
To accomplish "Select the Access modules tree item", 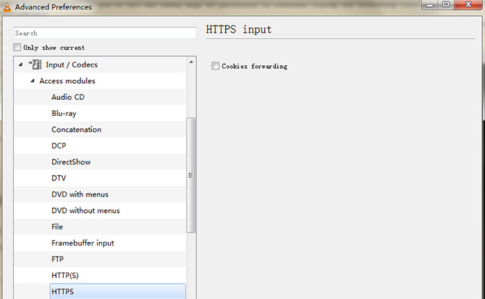I will (67, 81).
